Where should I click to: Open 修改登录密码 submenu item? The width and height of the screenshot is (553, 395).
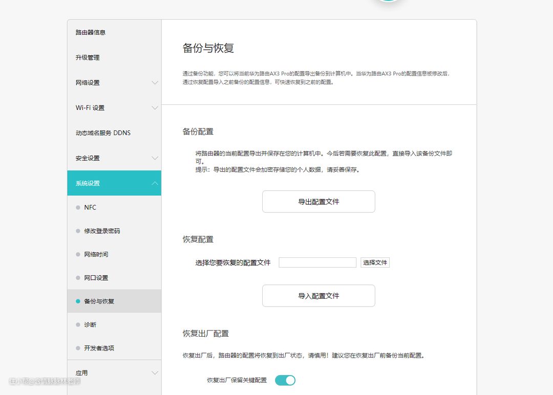tap(102, 231)
